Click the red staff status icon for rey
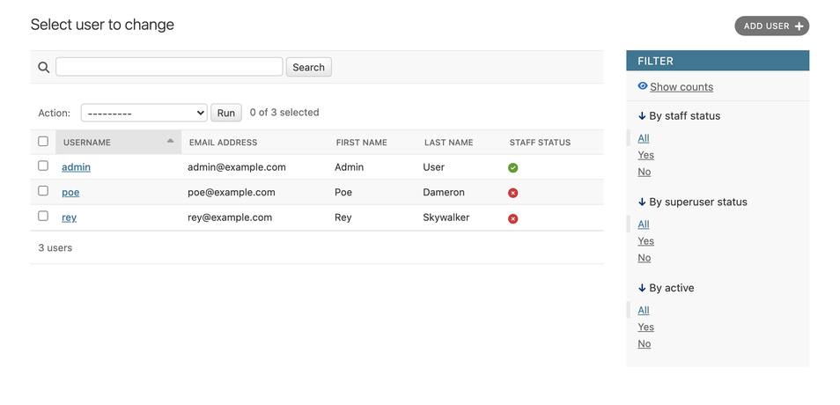Screen dimensions: 840x405 pyautogui.click(x=512, y=218)
